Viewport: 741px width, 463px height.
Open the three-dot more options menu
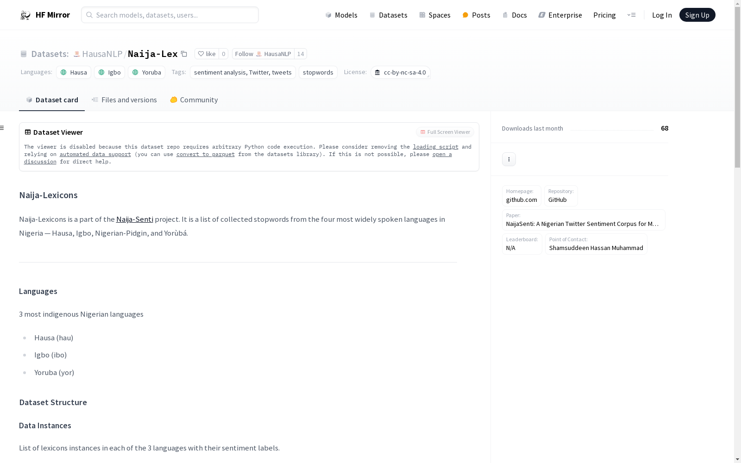(509, 159)
